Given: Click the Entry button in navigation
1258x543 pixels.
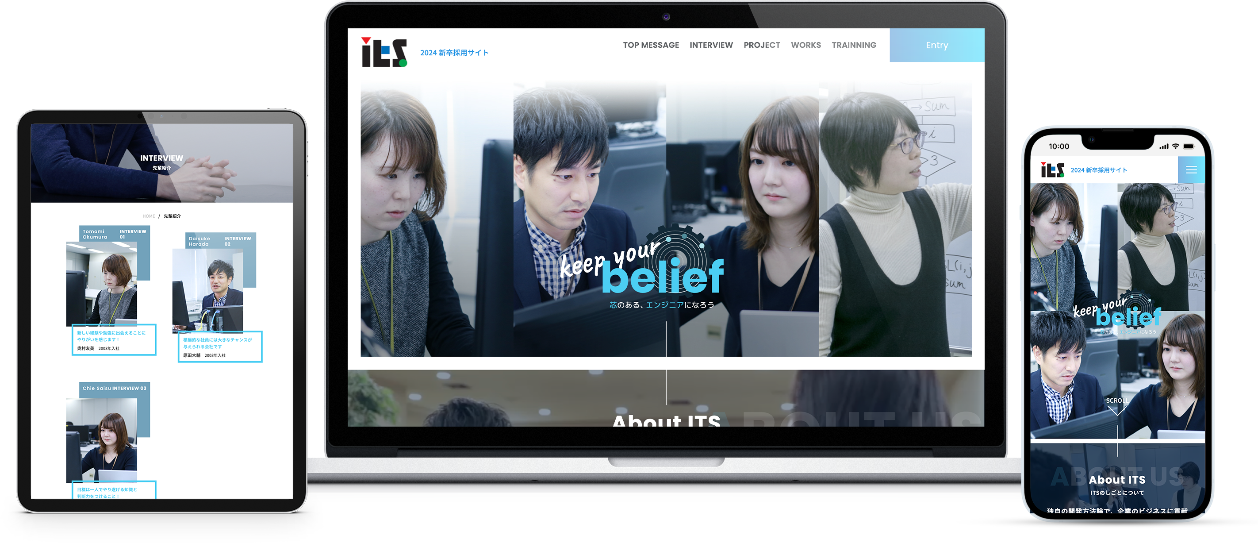Looking at the screenshot, I should coord(937,45).
